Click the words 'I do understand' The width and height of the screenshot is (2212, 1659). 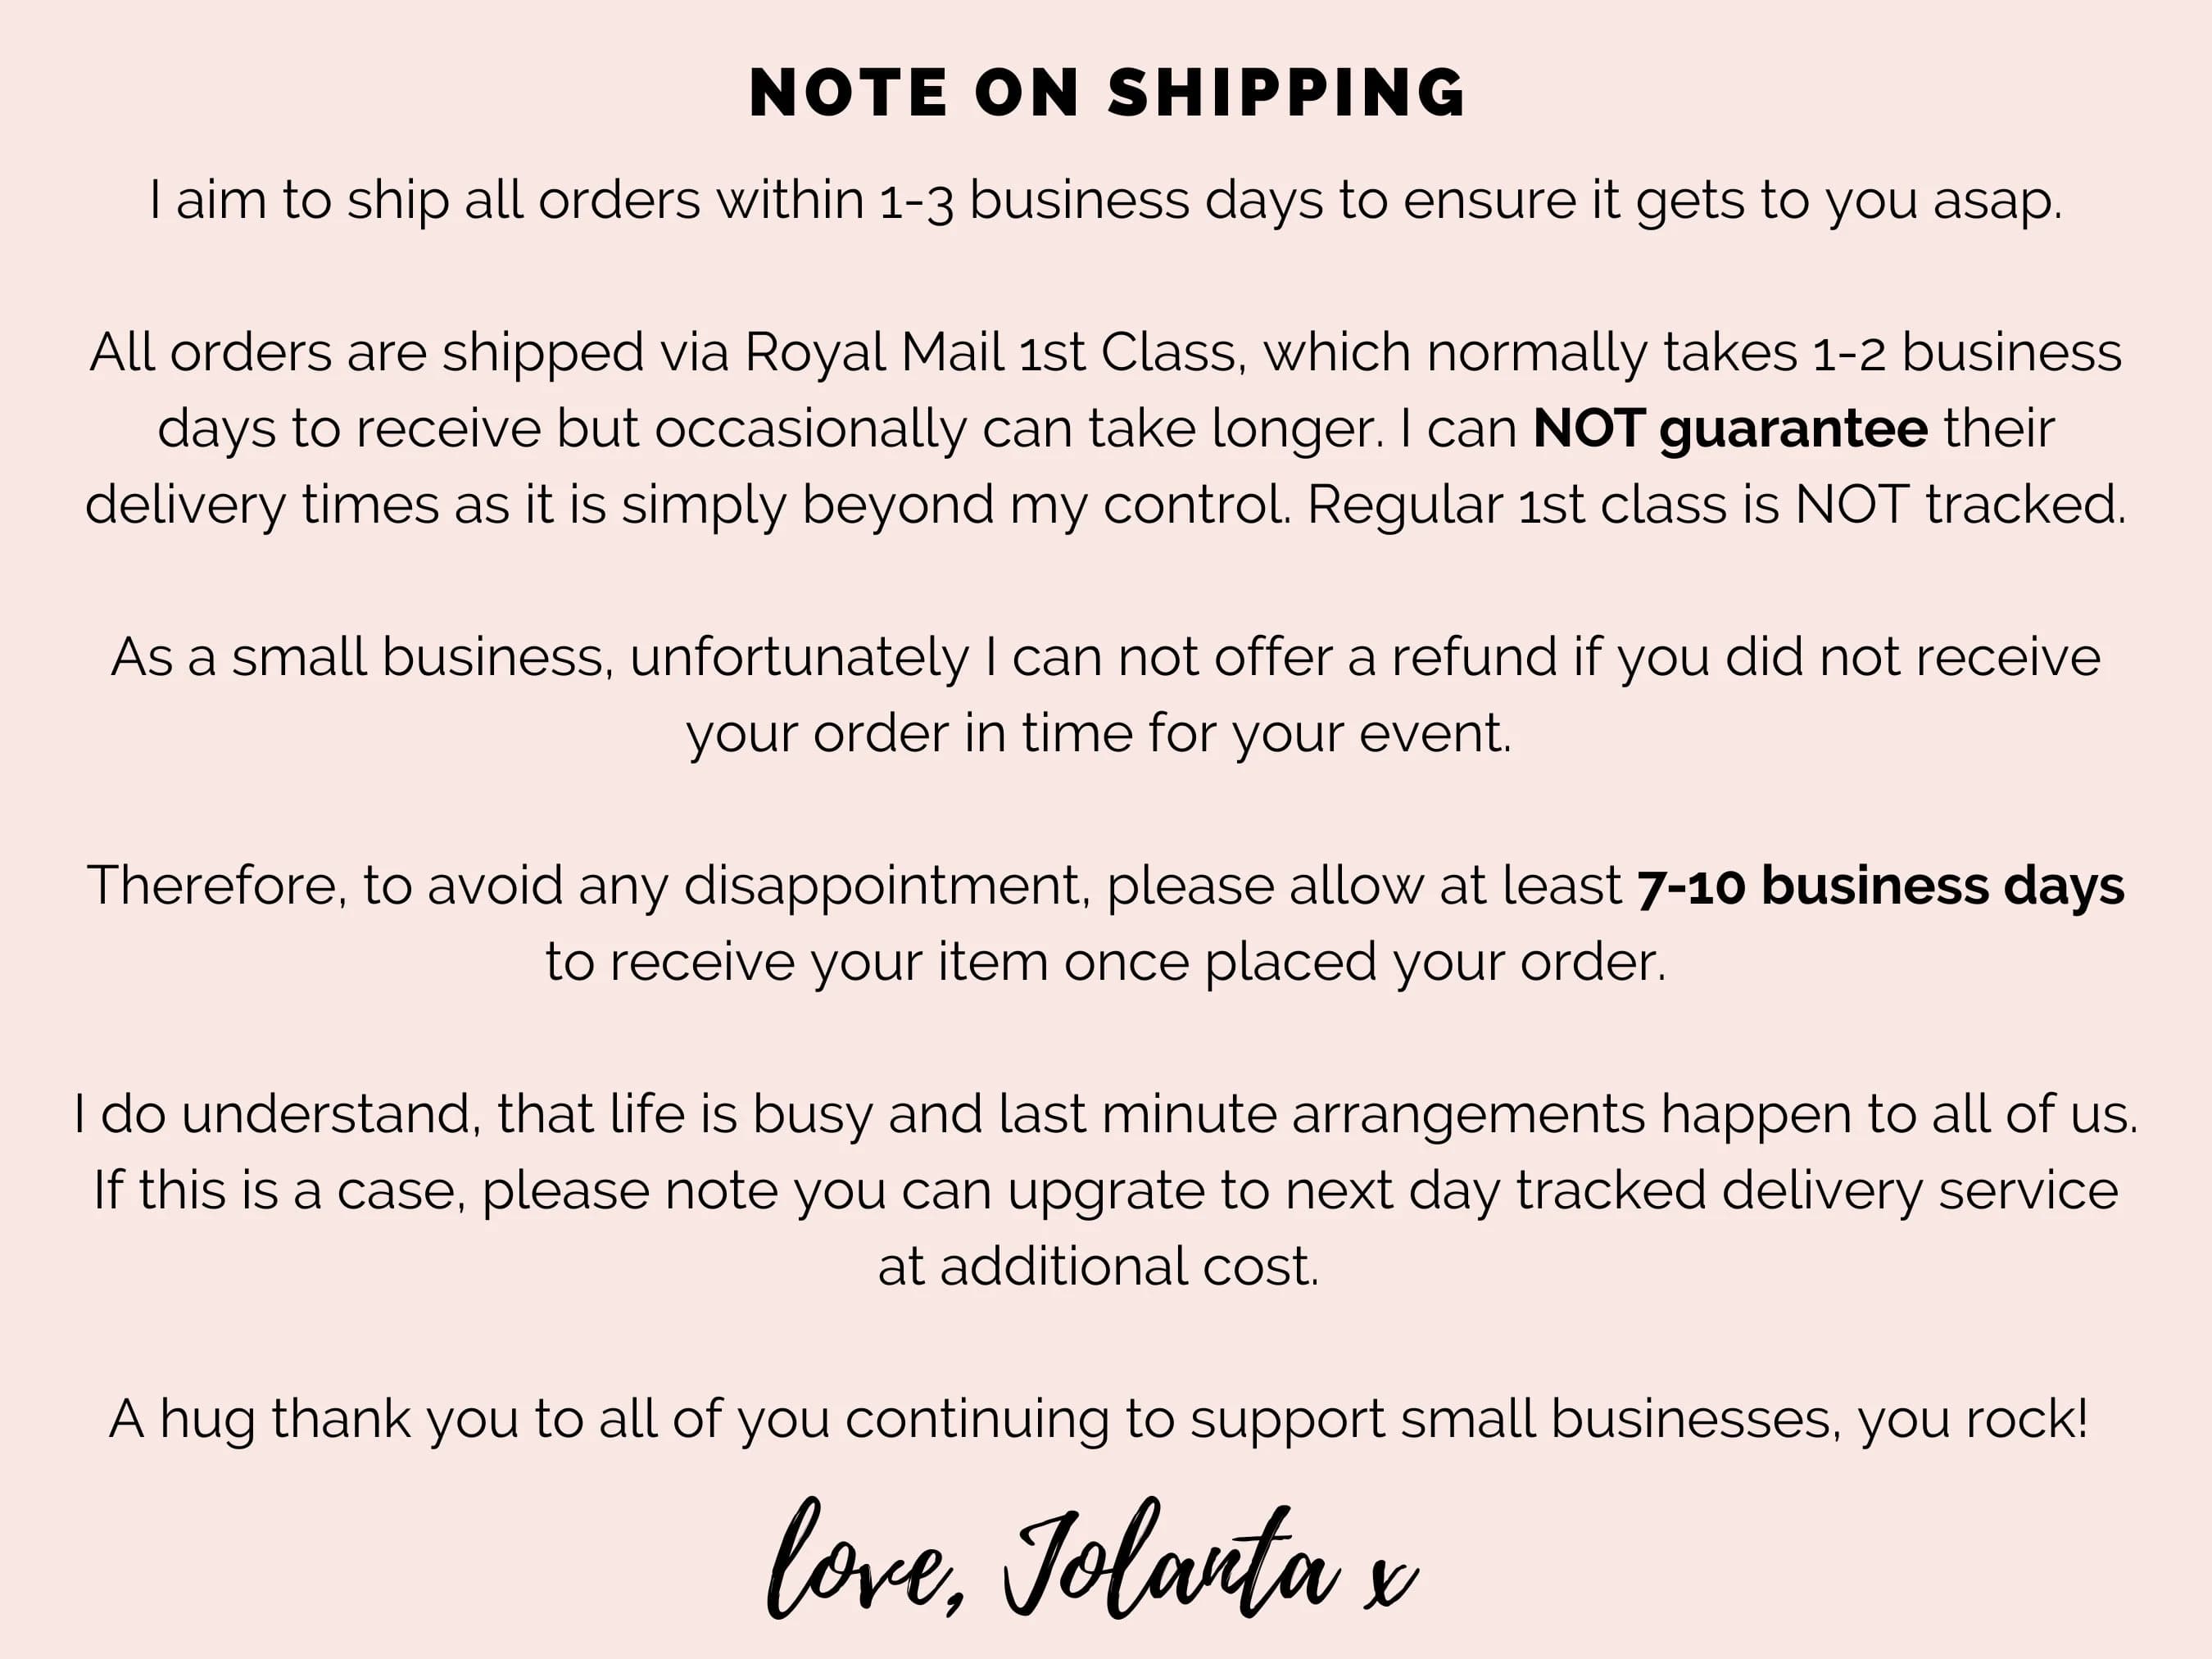(270, 1114)
